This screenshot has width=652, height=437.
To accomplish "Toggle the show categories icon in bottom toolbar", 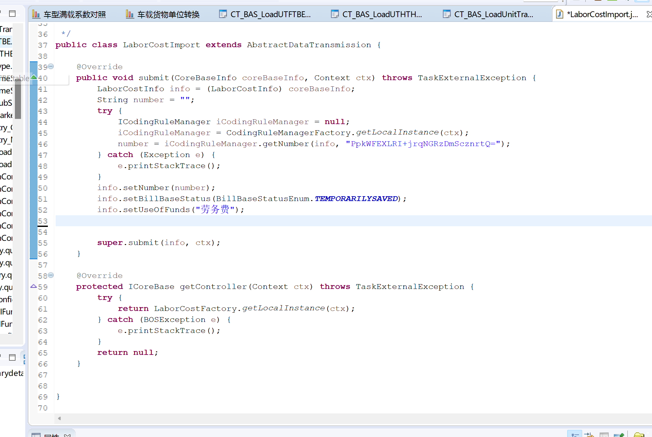I will tap(575, 434).
